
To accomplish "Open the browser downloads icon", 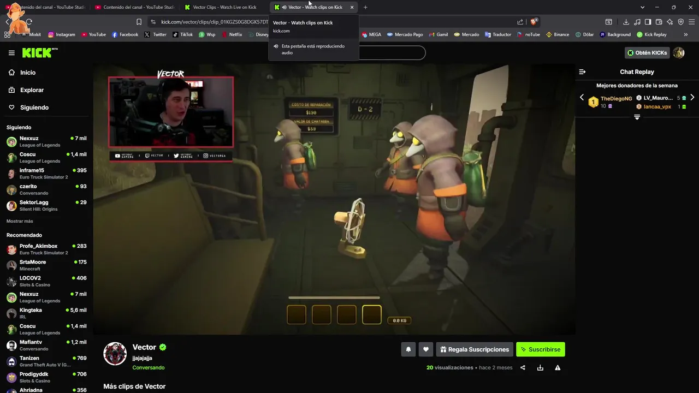I will (626, 22).
